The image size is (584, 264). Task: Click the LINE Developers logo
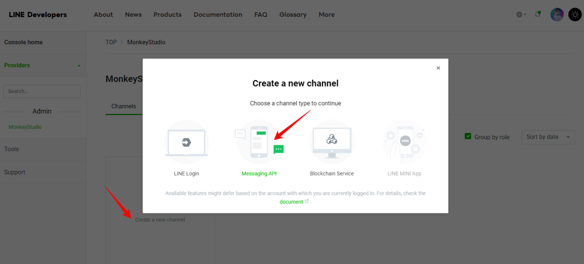(x=38, y=14)
